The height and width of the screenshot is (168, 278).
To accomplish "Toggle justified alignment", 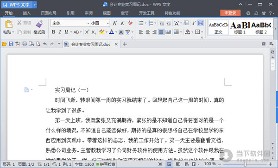I will tap(161, 32).
